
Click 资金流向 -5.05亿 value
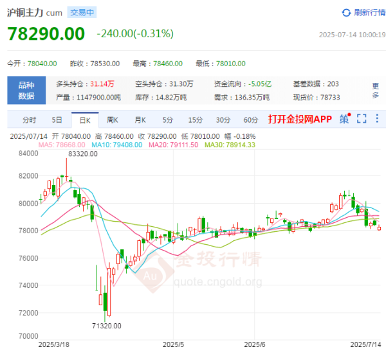[x=260, y=84]
